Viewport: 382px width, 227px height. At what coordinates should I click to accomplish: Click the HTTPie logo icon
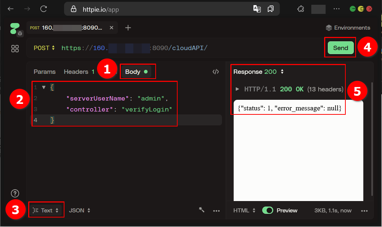(15, 29)
